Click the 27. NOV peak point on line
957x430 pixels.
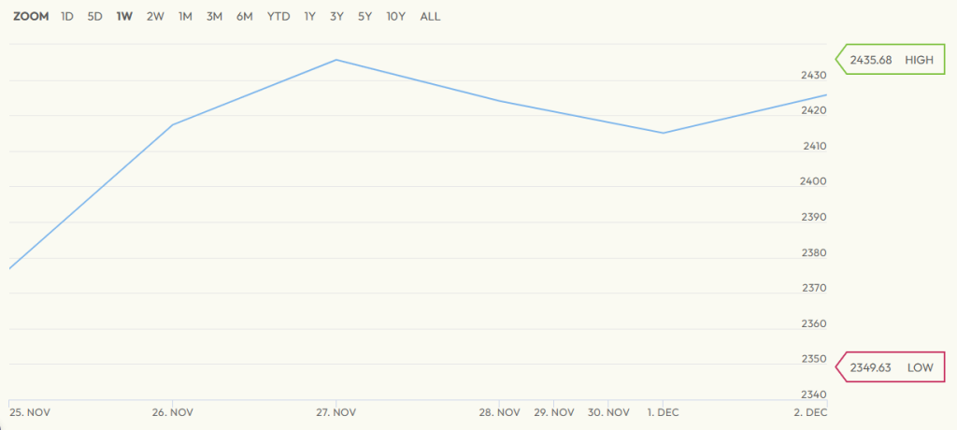(x=336, y=60)
